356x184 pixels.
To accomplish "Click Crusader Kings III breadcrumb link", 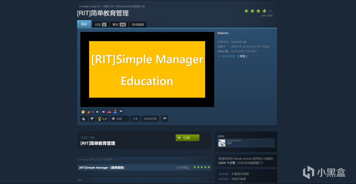I will (89, 6).
